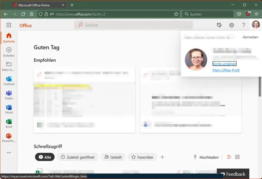This screenshot has width=262, height=179.
Task: Click the browser back arrow
Action: tap(6, 14)
